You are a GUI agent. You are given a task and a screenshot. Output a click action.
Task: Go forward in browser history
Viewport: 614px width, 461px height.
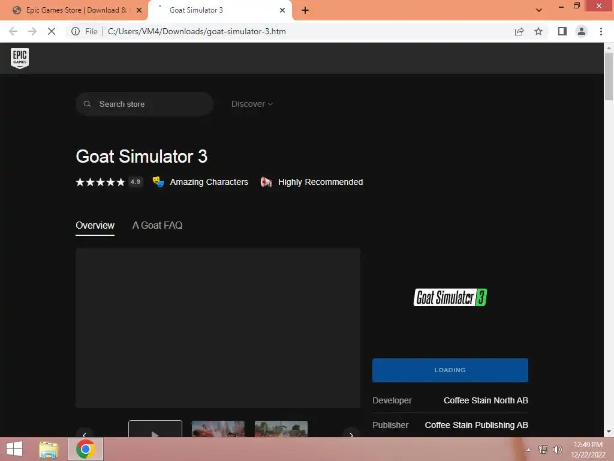click(x=32, y=31)
